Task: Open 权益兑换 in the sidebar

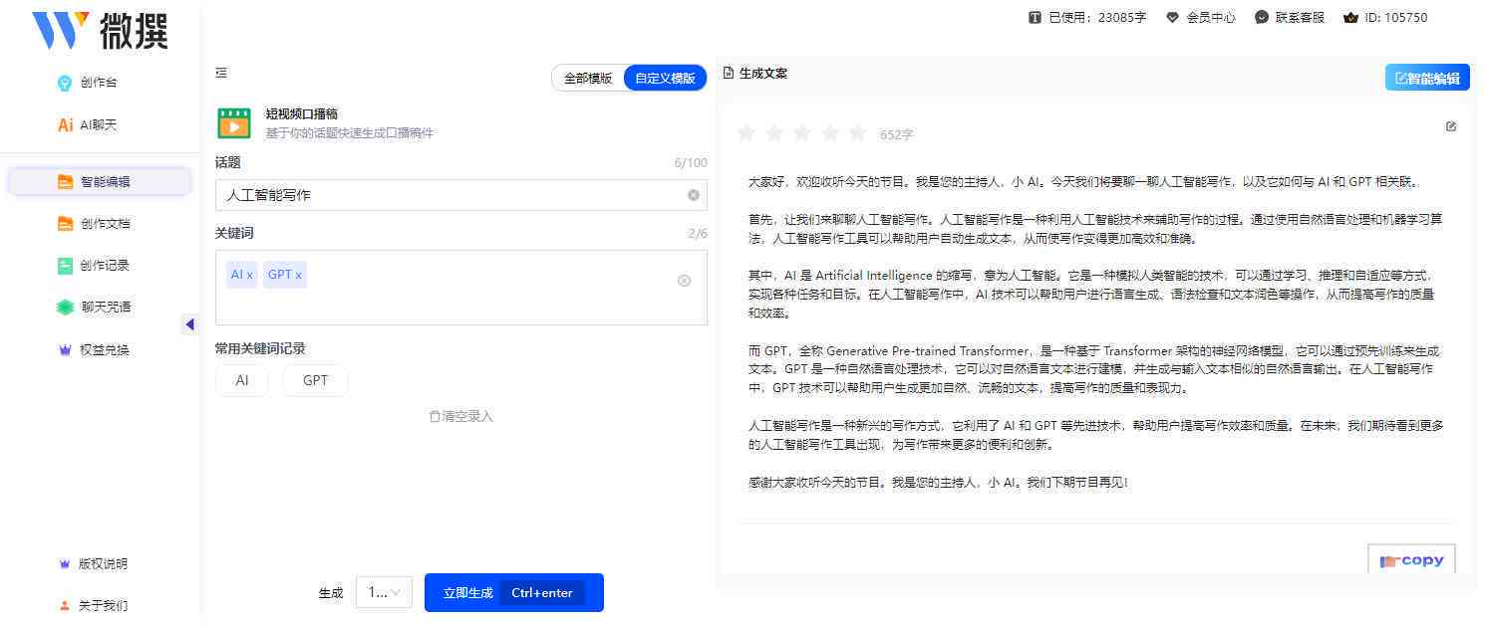Action: [94, 349]
